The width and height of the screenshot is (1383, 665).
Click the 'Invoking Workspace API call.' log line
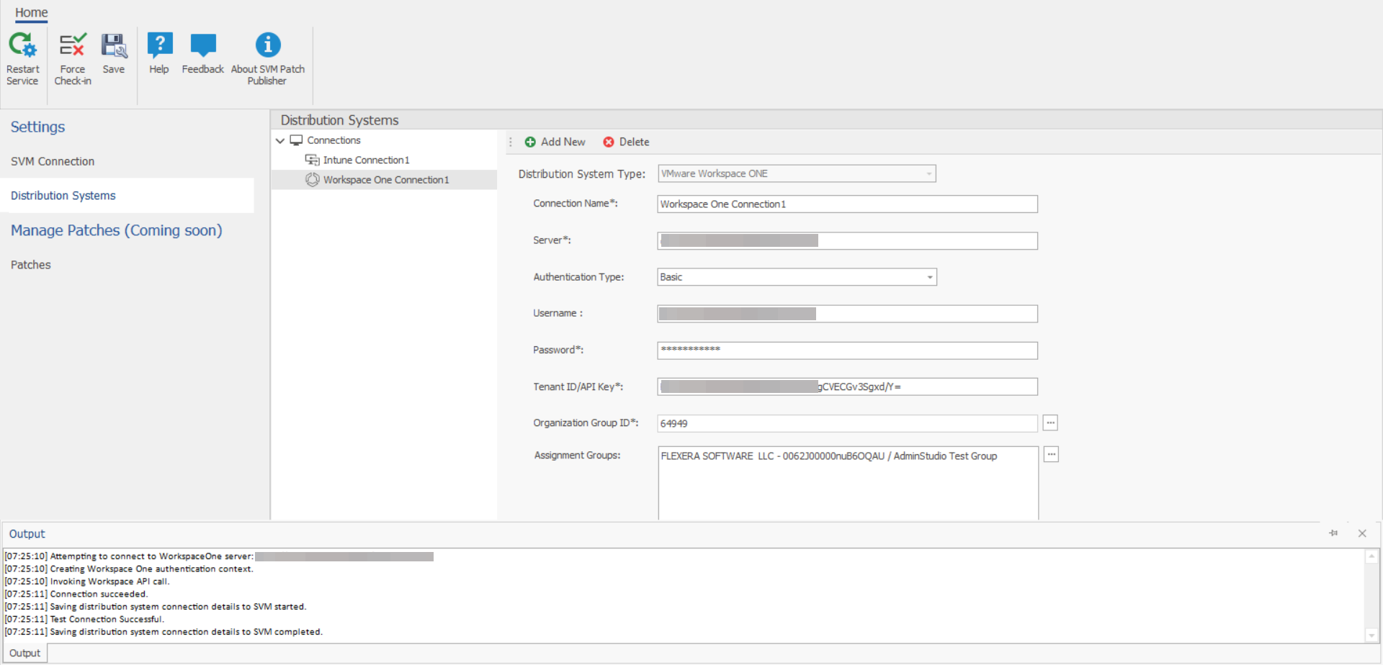tap(87, 582)
